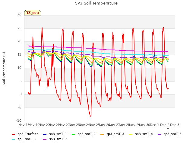193x145 pixels.
Task: Click the 15 y-axis tick label
Action: click(x=19, y=55)
